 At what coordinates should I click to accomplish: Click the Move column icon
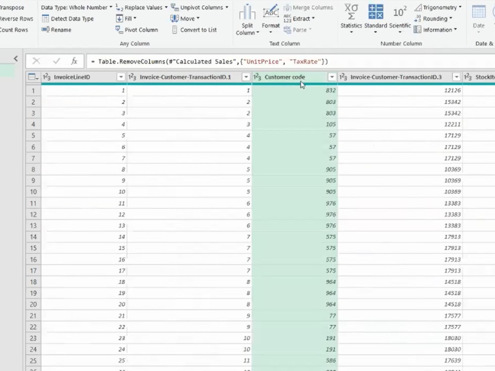click(174, 18)
